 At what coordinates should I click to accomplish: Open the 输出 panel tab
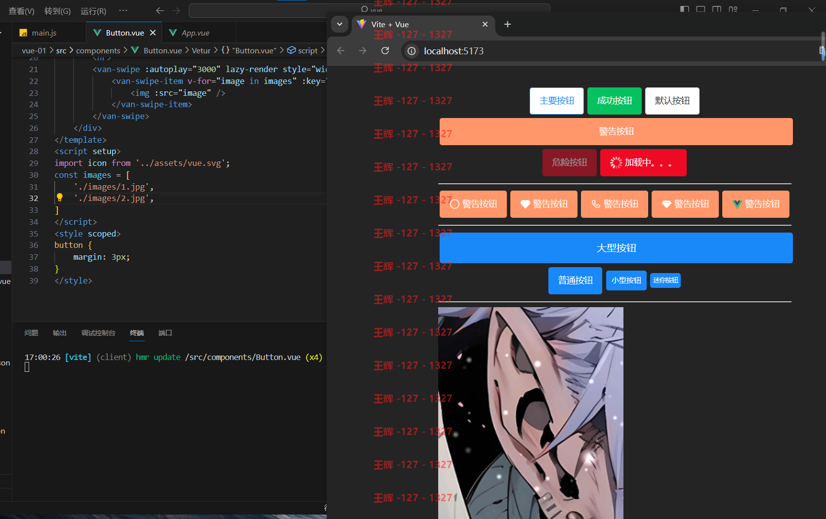point(60,333)
